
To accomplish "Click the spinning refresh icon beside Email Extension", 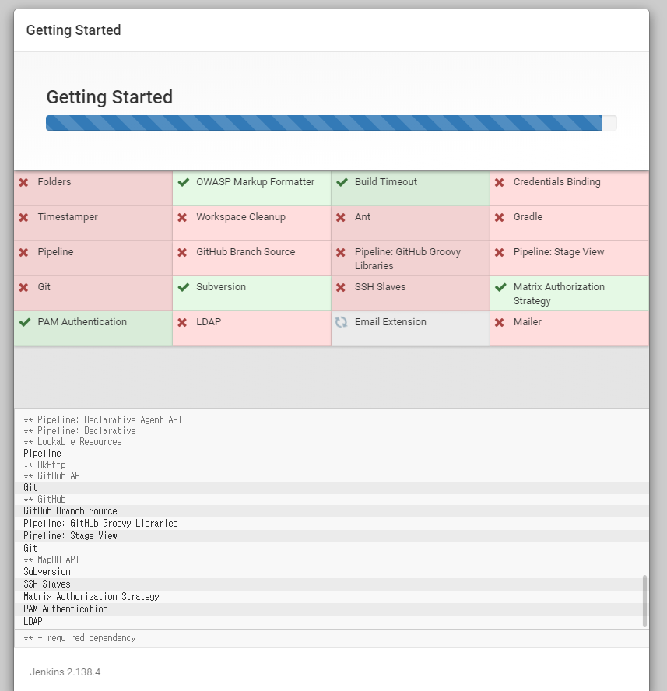I will click(x=341, y=322).
